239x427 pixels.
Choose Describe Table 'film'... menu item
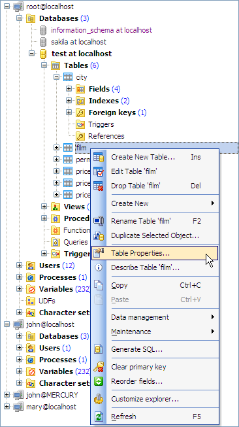[x=155, y=267]
